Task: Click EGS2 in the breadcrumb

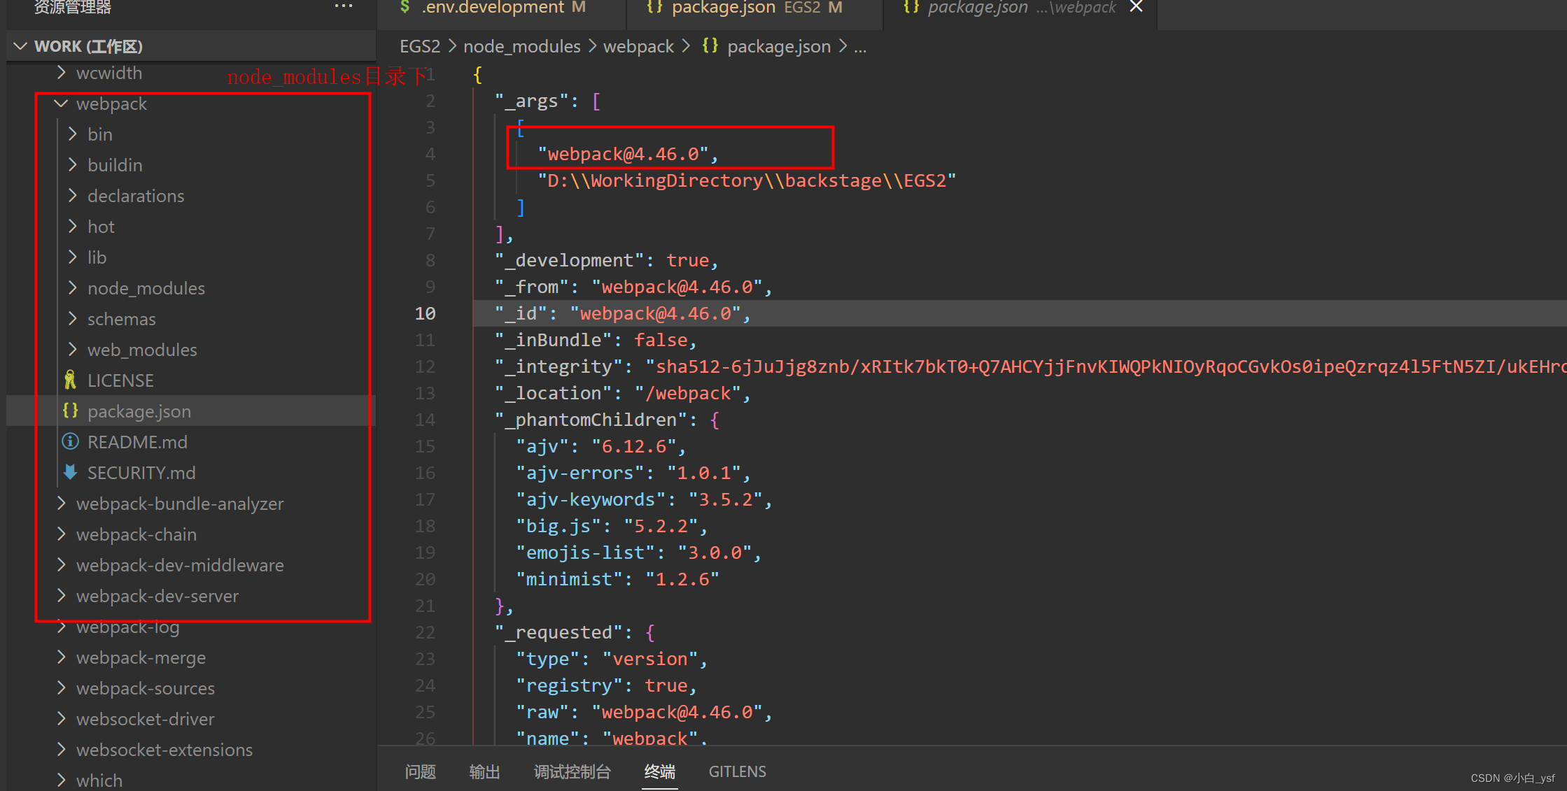Action: pyautogui.click(x=420, y=46)
